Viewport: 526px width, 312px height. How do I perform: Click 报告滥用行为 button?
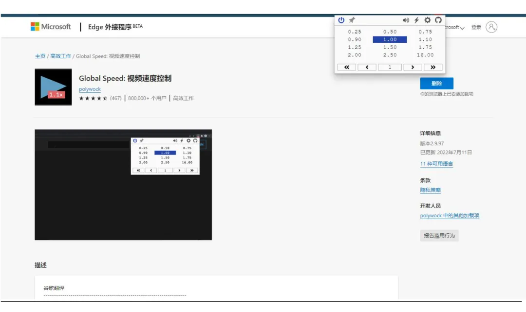pos(439,236)
